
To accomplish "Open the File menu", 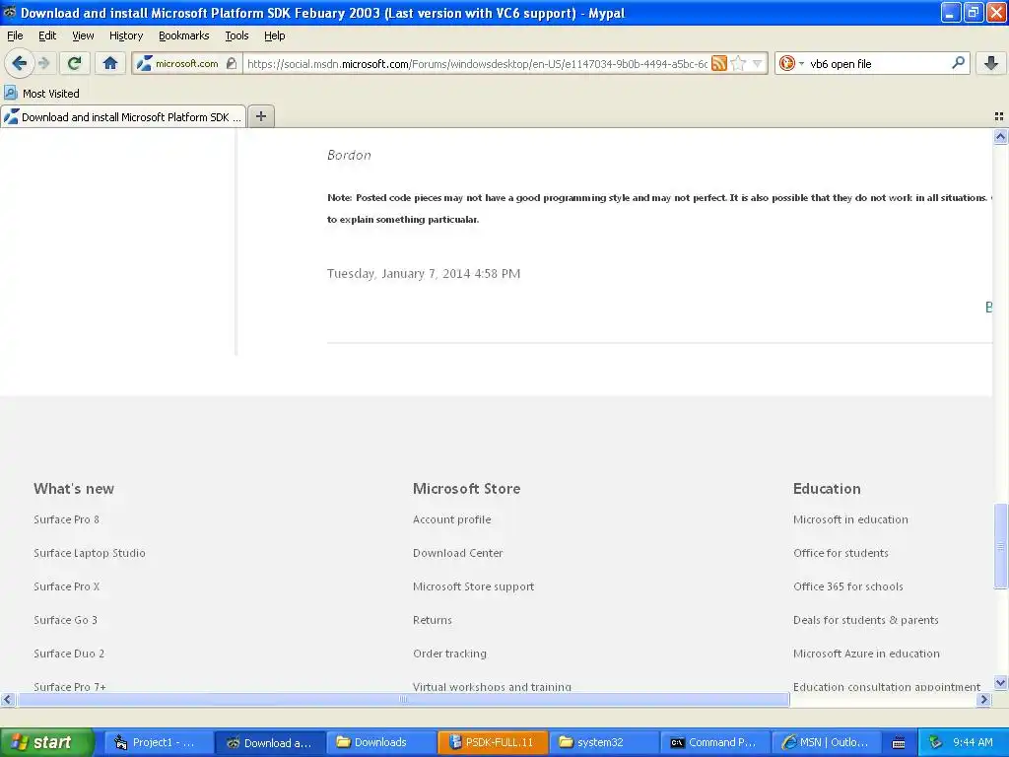I will pyautogui.click(x=15, y=35).
